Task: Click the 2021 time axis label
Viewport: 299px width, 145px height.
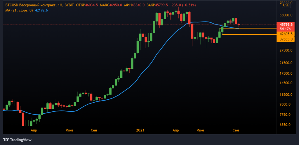Action: coord(140,130)
